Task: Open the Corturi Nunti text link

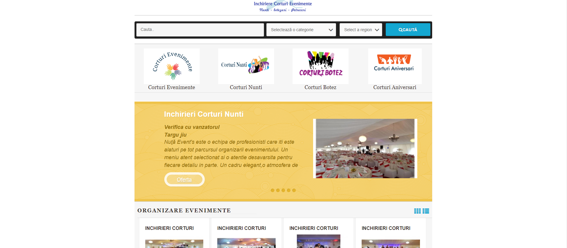Action: tap(246, 87)
